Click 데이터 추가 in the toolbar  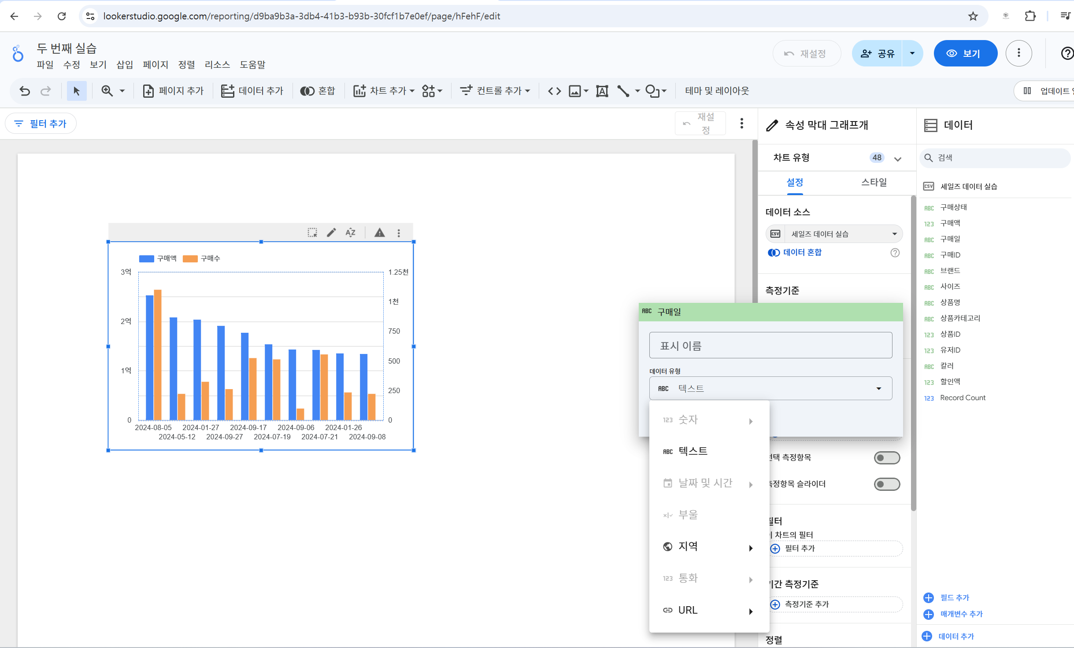252,91
